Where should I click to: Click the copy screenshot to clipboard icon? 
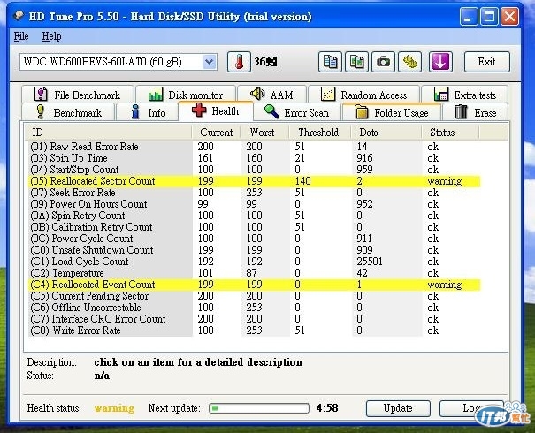[x=356, y=62]
